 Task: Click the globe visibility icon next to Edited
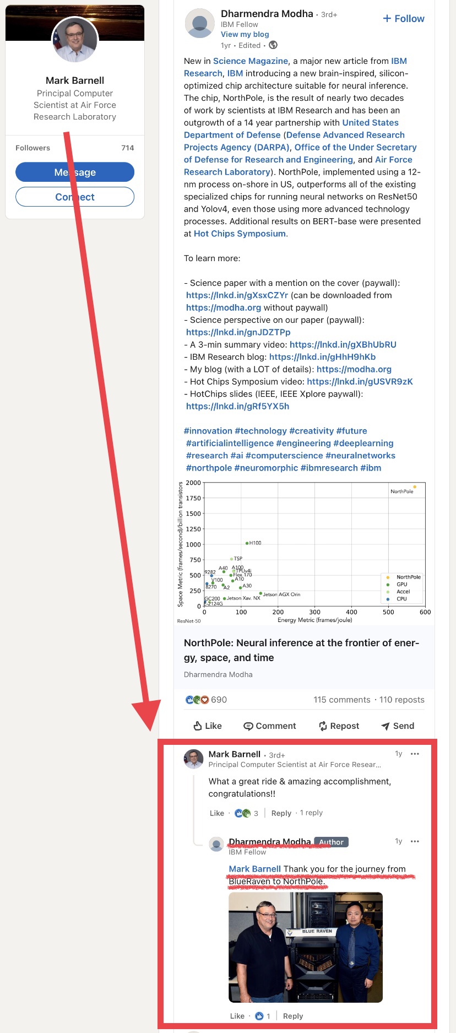coord(273,45)
